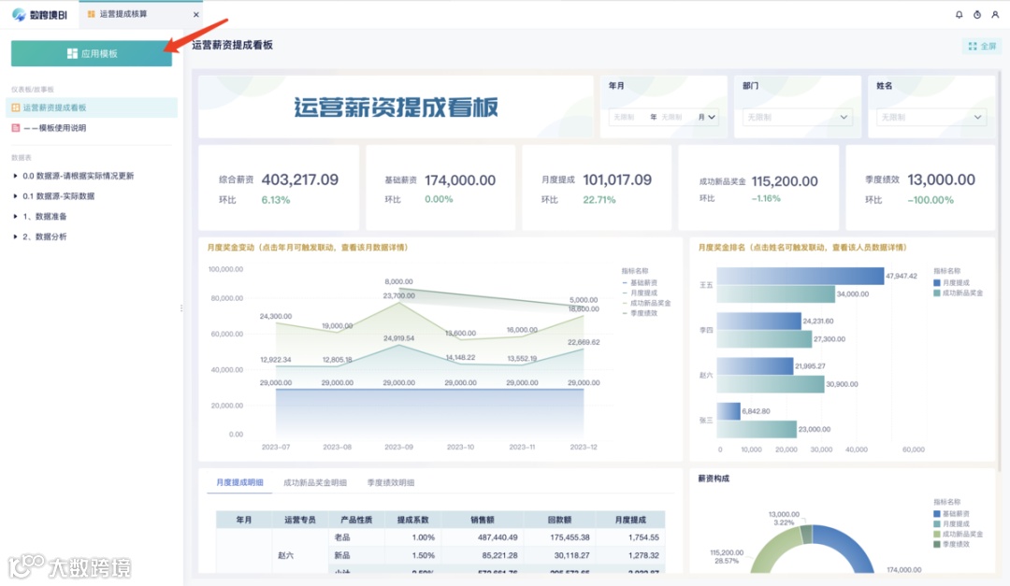Switch to 季度绩效明细 tab

391,482
